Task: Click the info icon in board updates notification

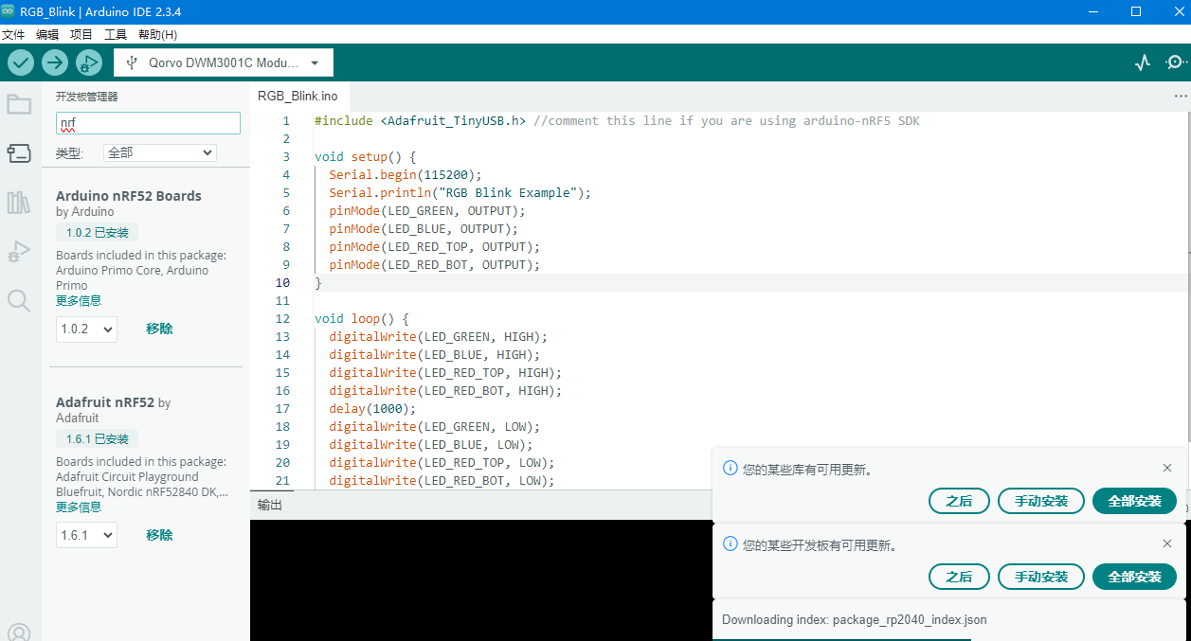Action: coord(730,544)
